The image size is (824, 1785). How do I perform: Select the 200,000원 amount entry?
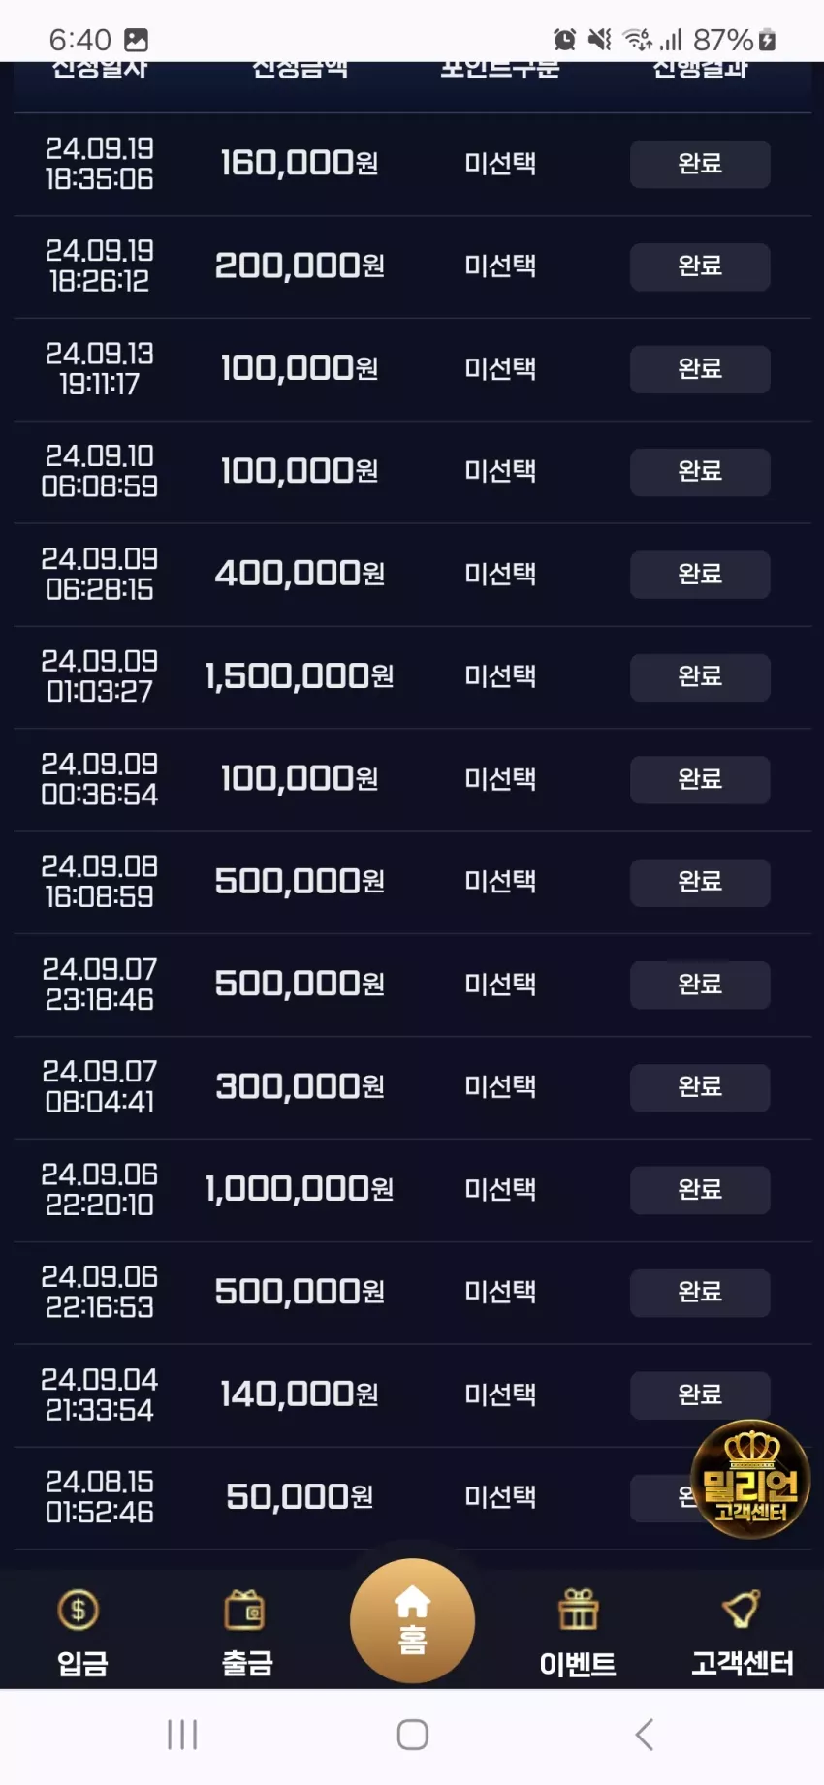[300, 266]
